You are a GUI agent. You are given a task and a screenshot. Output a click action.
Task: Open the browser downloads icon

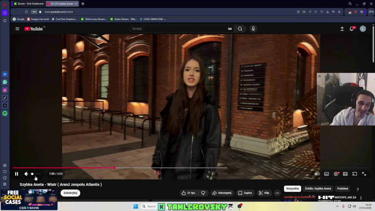327,12
